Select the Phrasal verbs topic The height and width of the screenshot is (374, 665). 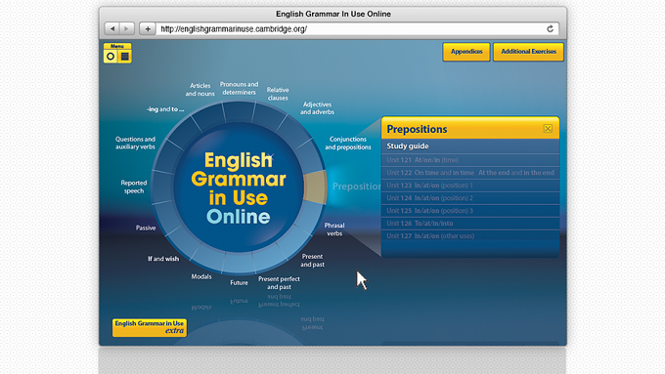click(x=334, y=229)
